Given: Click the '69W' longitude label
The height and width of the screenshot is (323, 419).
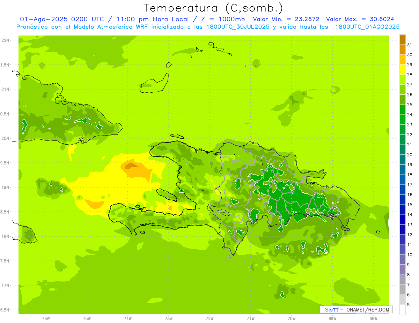Looking at the screenshot, I should pyautogui.click(x=332, y=318).
